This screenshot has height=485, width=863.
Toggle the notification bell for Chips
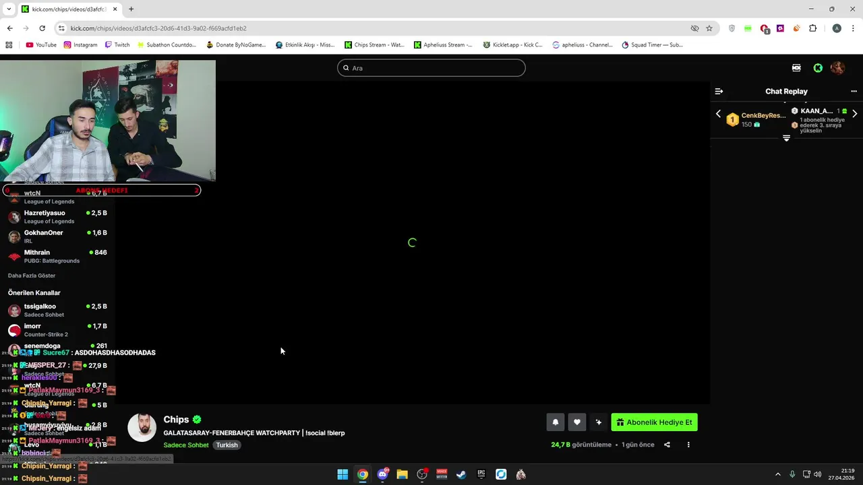pyautogui.click(x=556, y=422)
